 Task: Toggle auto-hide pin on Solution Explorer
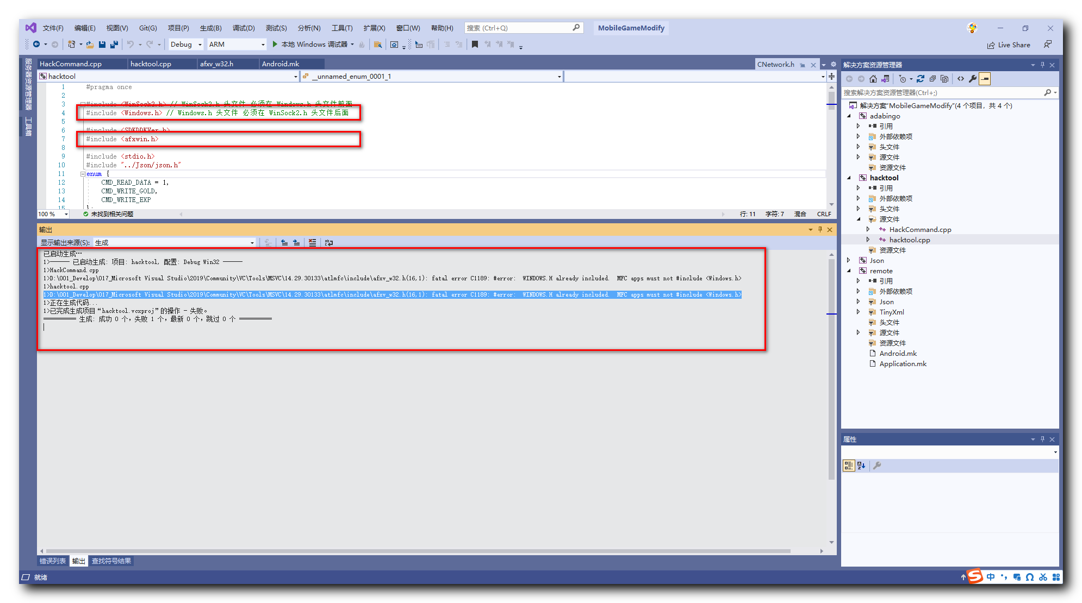pos(1042,64)
